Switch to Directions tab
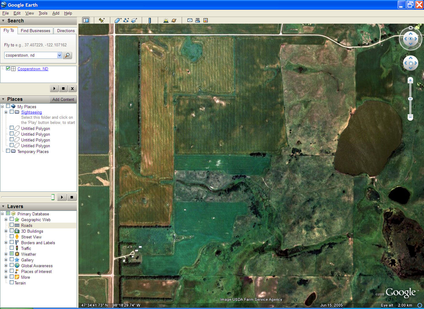The height and width of the screenshot is (309, 424). pos(66,31)
